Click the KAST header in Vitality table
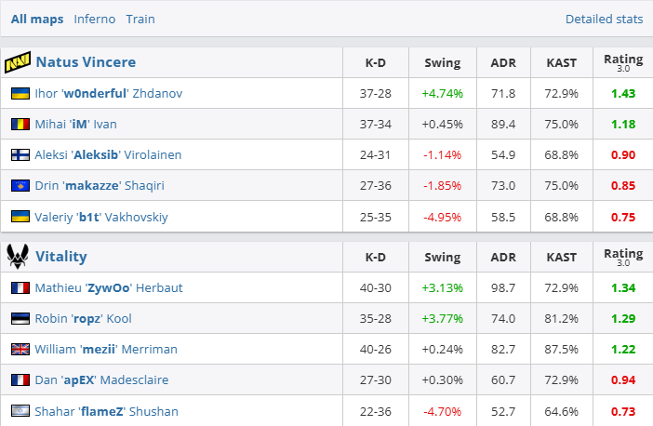Image resolution: width=653 pixels, height=426 pixels. tap(561, 257)
